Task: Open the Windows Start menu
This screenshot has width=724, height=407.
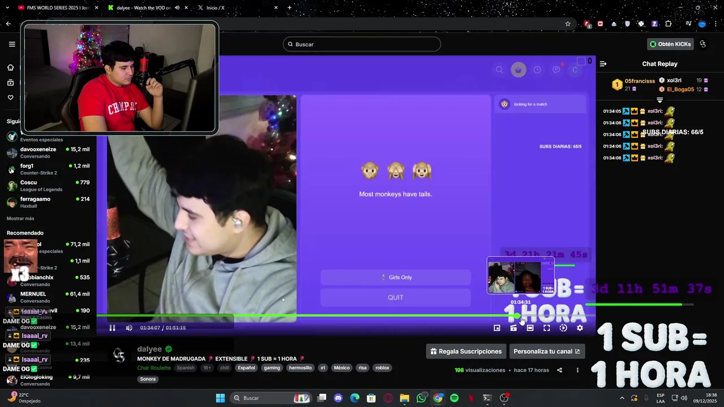Action: tap(220, 398)
